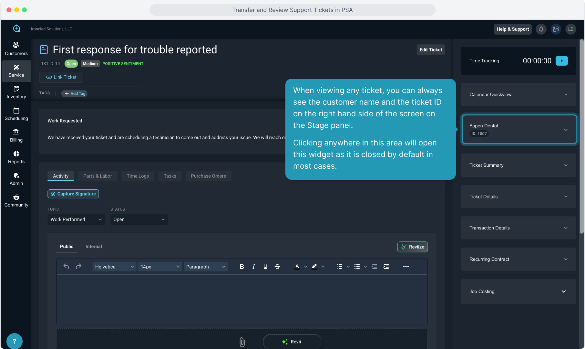Redo the last edit in editor

(x=78, y=267)
